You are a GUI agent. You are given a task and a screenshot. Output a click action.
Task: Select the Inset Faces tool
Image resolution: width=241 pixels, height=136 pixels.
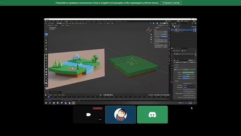coord(46,58)
